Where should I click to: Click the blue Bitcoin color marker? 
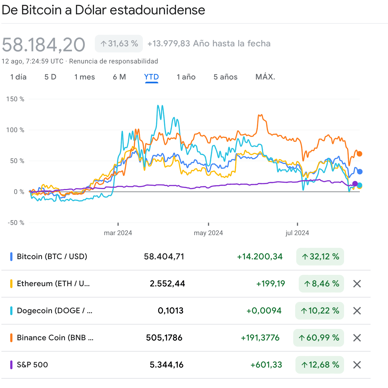(11, 257)
